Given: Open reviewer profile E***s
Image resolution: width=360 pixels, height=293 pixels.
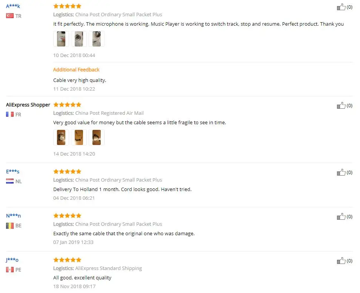Looking at the screenshot, I should pos(12,171).
